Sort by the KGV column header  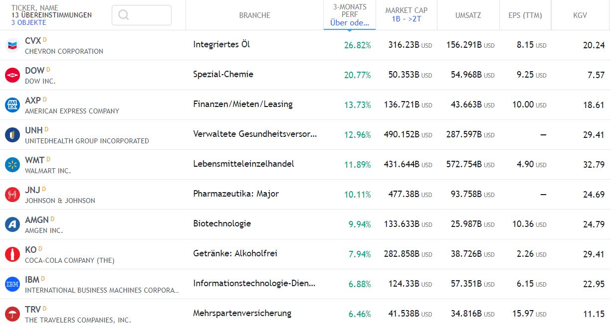pos(580,15)
